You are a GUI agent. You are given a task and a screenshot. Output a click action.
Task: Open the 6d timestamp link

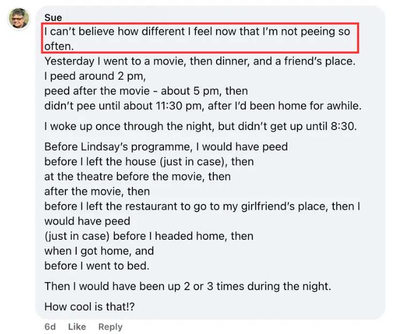pos(50,327)
